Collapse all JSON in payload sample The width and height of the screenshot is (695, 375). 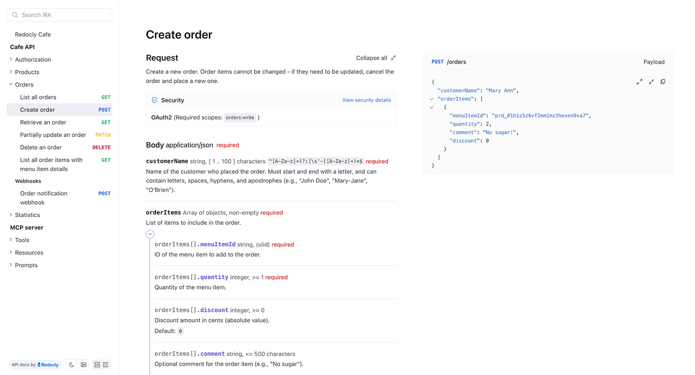pos(651,82)
